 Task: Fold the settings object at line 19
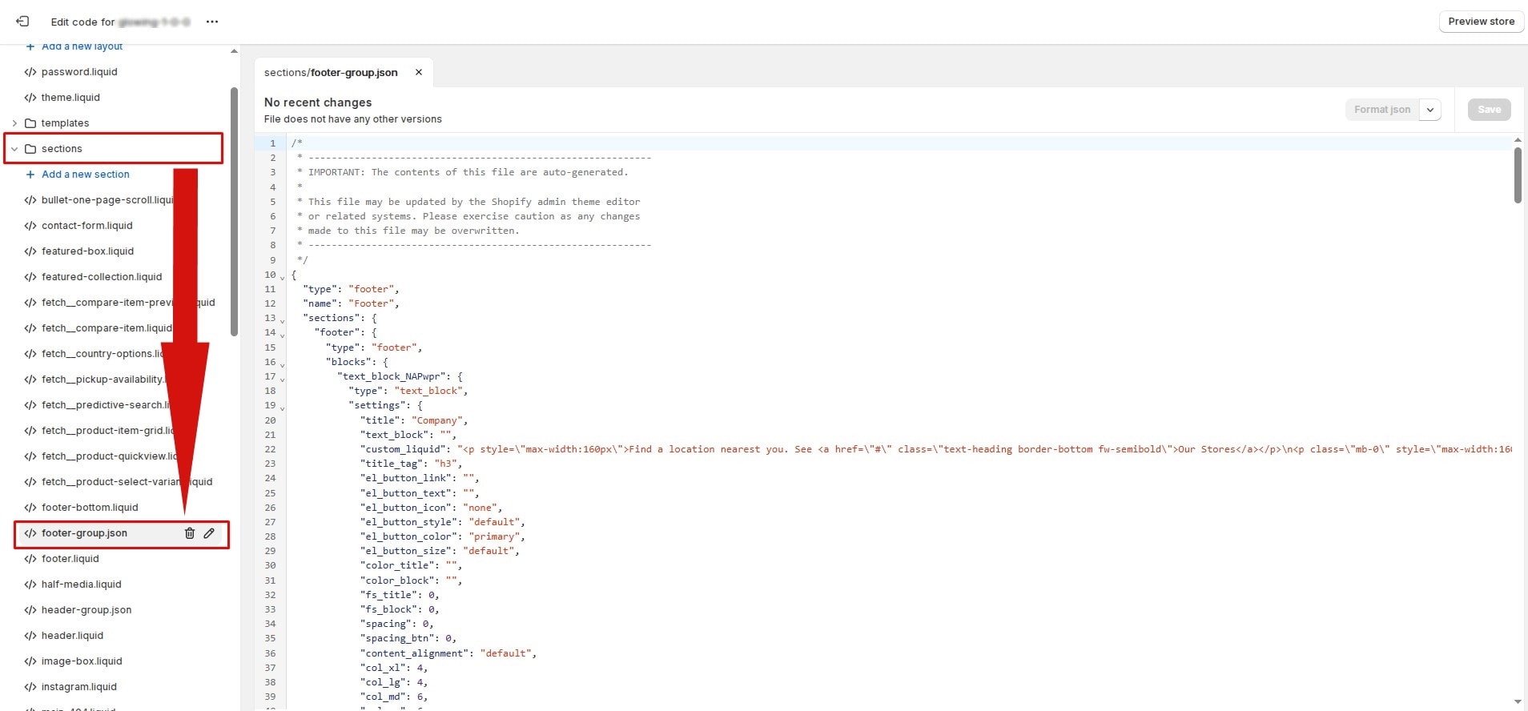pos(282,408)
